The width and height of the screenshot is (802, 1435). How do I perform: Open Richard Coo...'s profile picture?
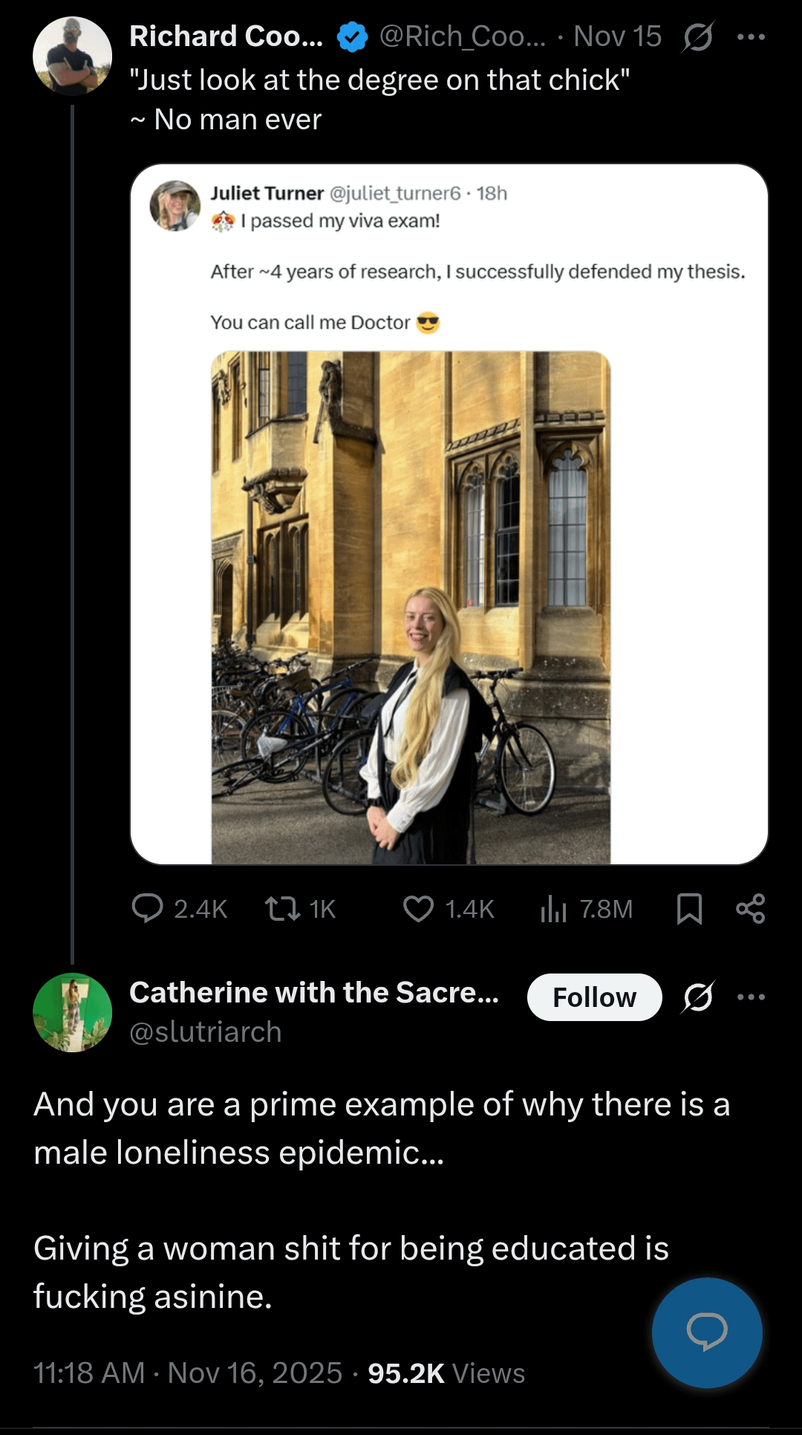72,56
